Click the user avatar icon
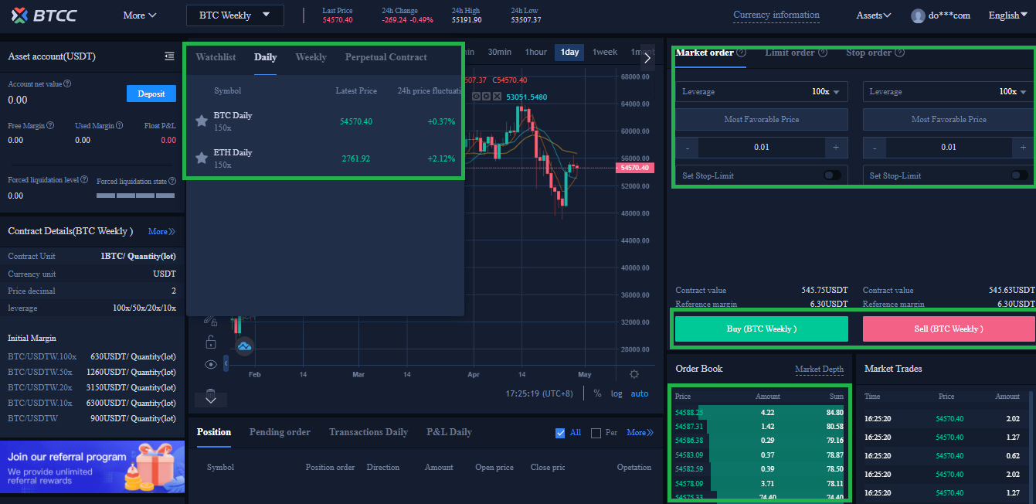 [x=918, y=15]
